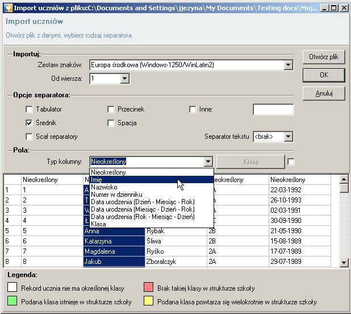Toggle the Scal separatory checkbox
The image size is (351, 314).
pos(29,137)
